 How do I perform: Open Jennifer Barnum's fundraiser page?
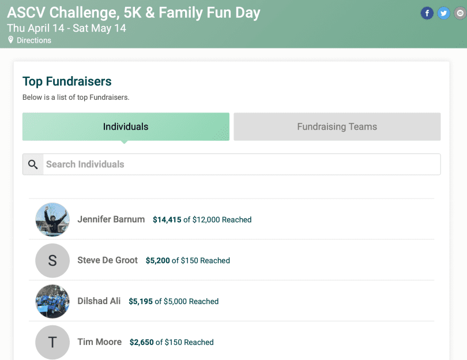(x=111, y=219)
